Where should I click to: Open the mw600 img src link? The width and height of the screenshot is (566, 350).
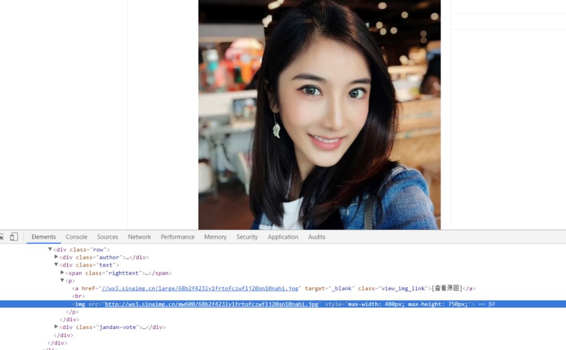coord(212,304)
